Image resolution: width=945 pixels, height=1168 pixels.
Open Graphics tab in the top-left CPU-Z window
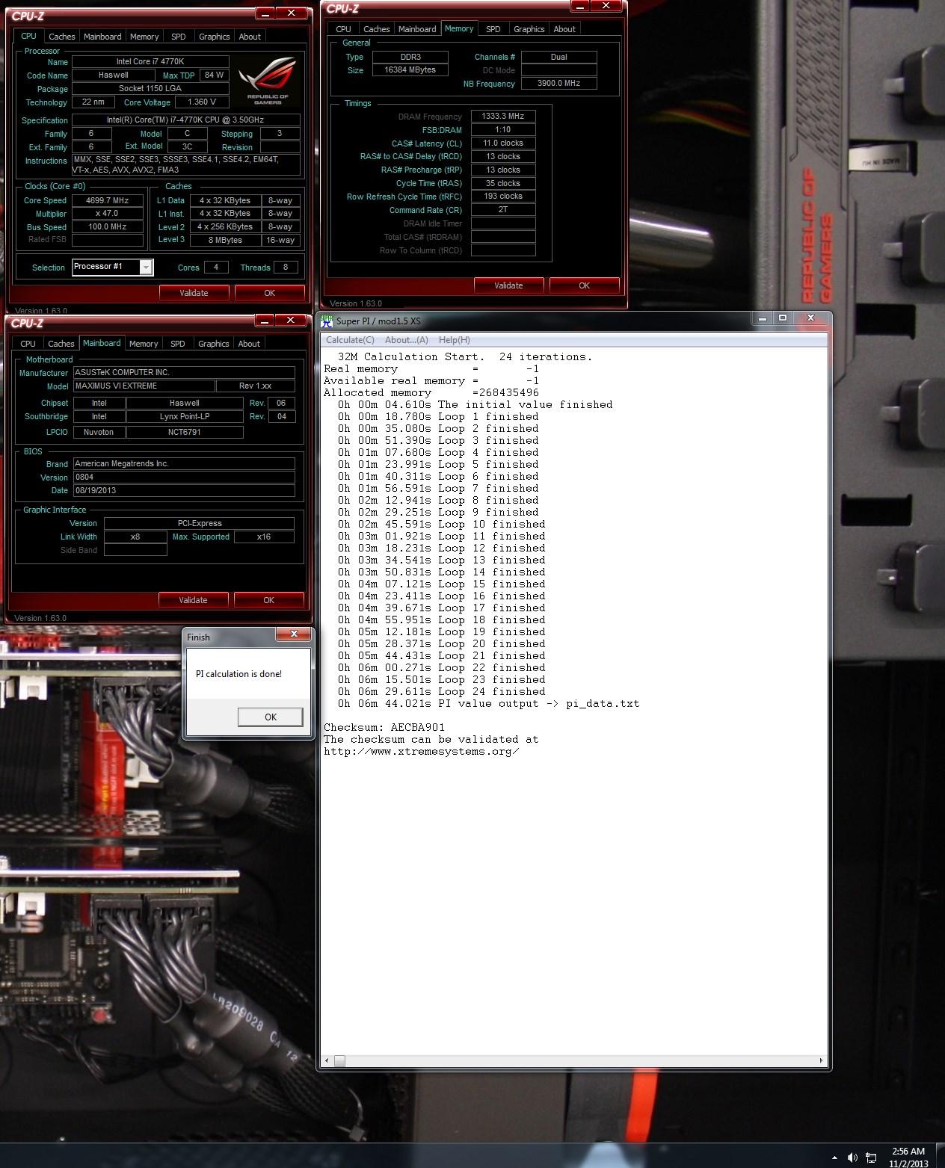coord(215,37)
